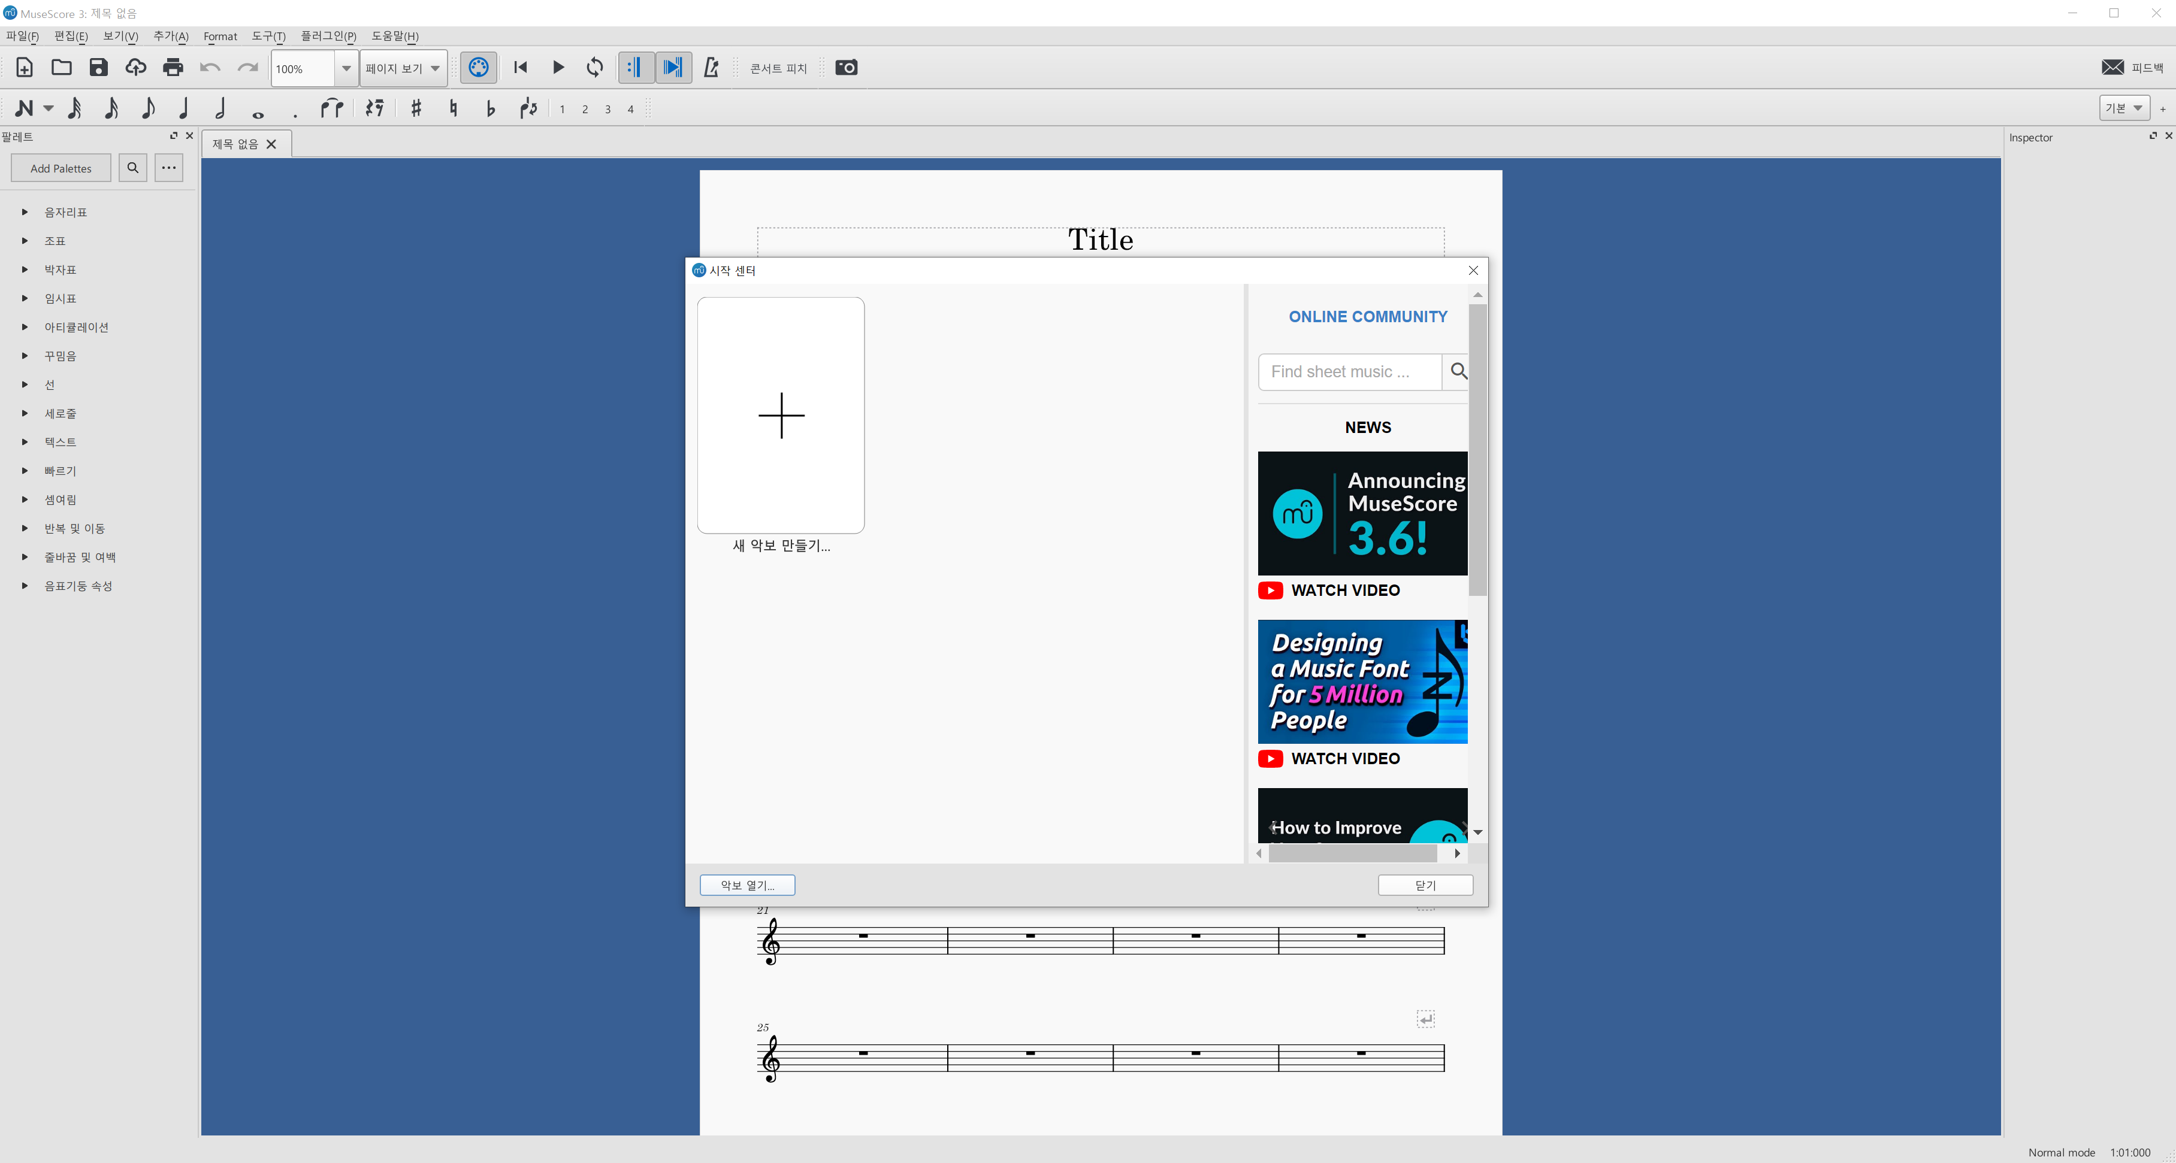Open the 플러그인(P) menu
Viewport: 2176px width, 1163px height.
coord(328,37)
